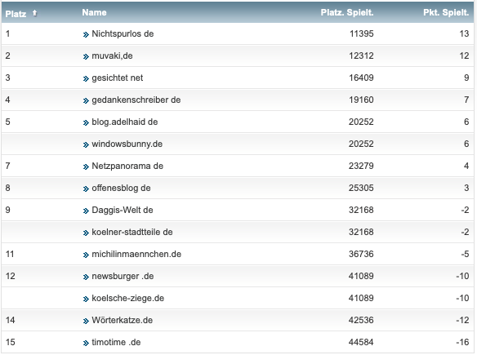Sort by the Name column header
477x355 pixels.
tap(94, 12)
